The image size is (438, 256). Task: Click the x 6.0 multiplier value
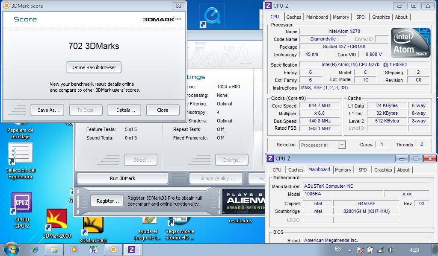(x=320, y=113)
